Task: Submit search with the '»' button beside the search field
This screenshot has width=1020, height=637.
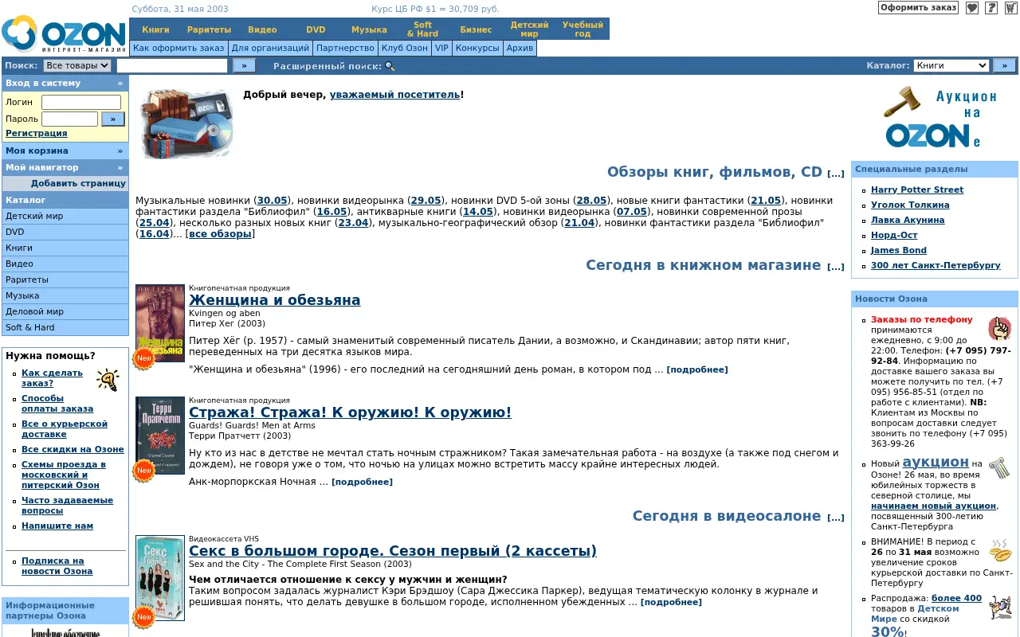Action: 244,66
